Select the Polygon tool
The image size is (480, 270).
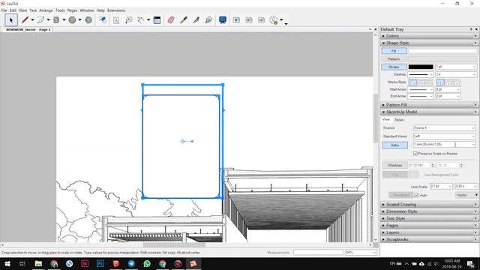tap(88, 20)
